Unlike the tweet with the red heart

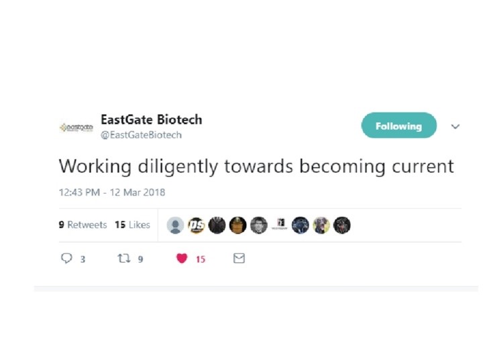pos(182,258)
